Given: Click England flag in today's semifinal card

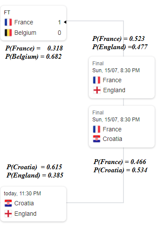Looking at the screenshot, I should click(8, 214).
